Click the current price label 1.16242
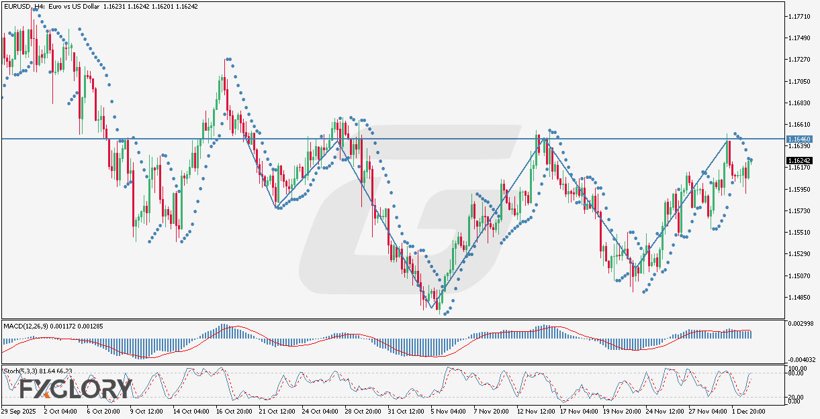The image size is (820, 419). 800,161
